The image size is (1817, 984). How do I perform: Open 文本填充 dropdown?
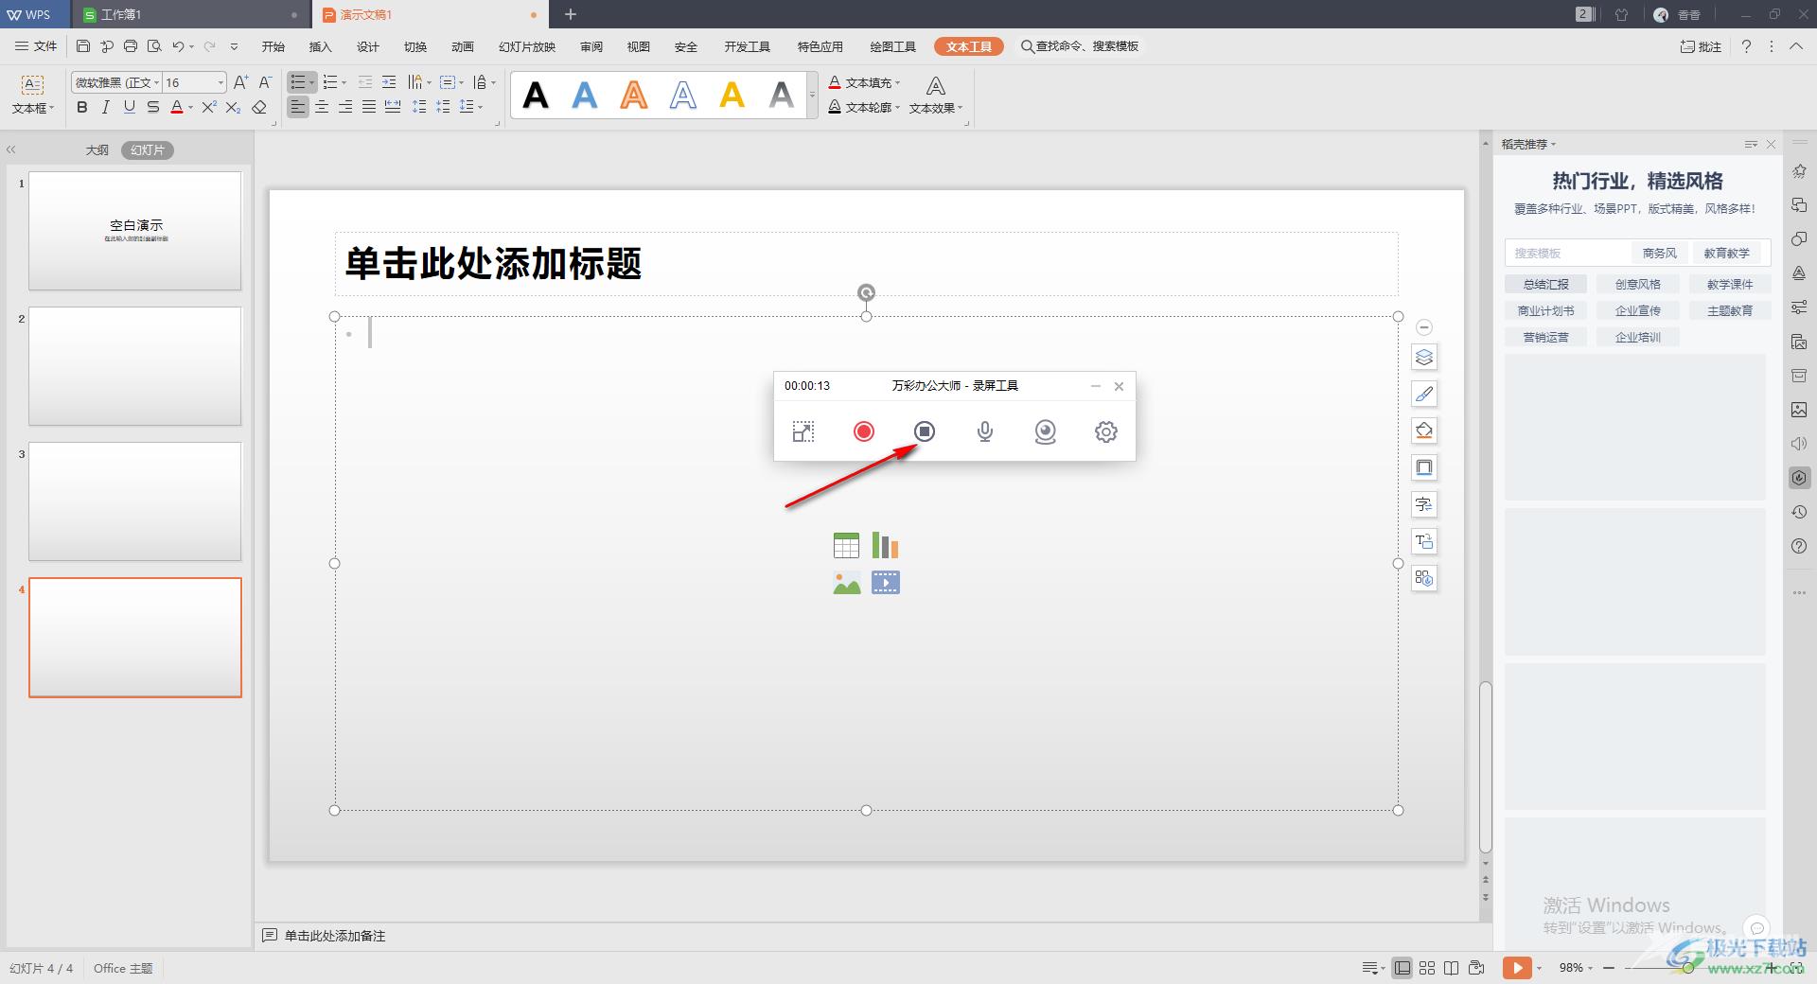[864, 82]
